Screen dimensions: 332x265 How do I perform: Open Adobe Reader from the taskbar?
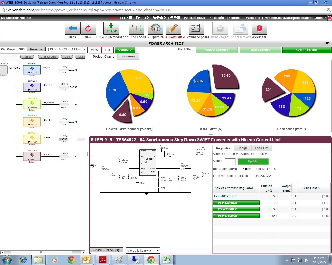click(x=103, y=260)
